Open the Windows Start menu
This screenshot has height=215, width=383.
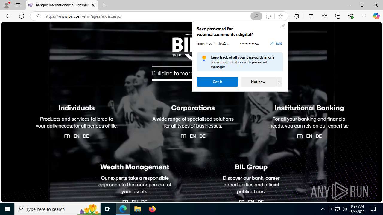pyautogui.click(x=7, y=209)
